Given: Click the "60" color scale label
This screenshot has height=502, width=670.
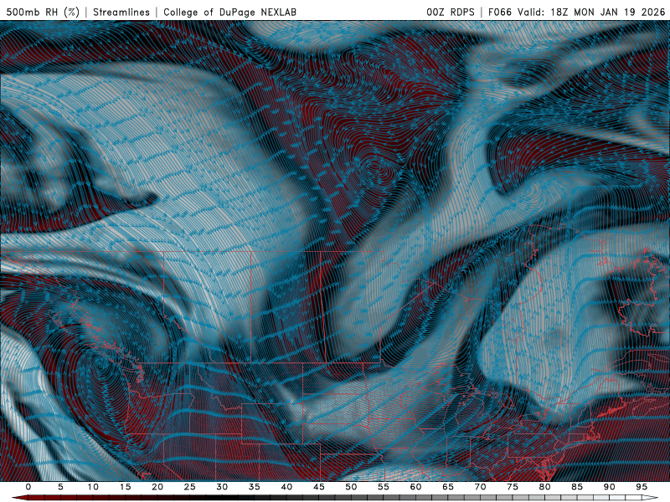Looking at the screenshot, I should 415,487.
